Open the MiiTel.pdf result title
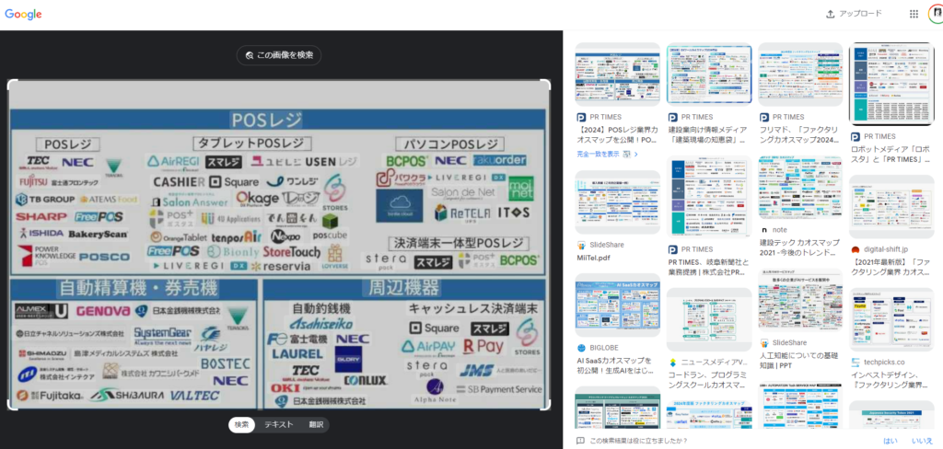 [595, 258]
